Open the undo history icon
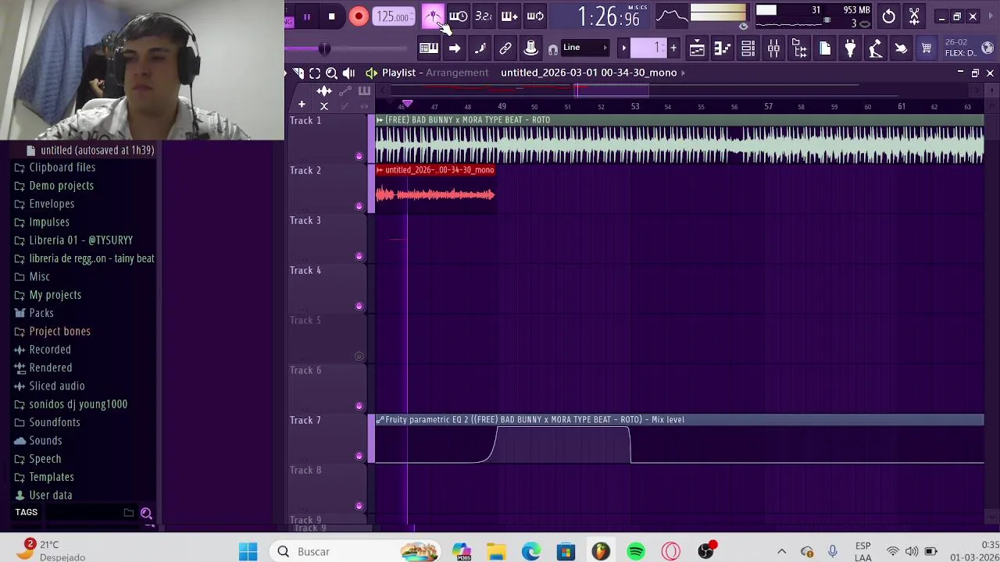The width and height of the screenshot is (1000, 562). (x=888, y=16)
